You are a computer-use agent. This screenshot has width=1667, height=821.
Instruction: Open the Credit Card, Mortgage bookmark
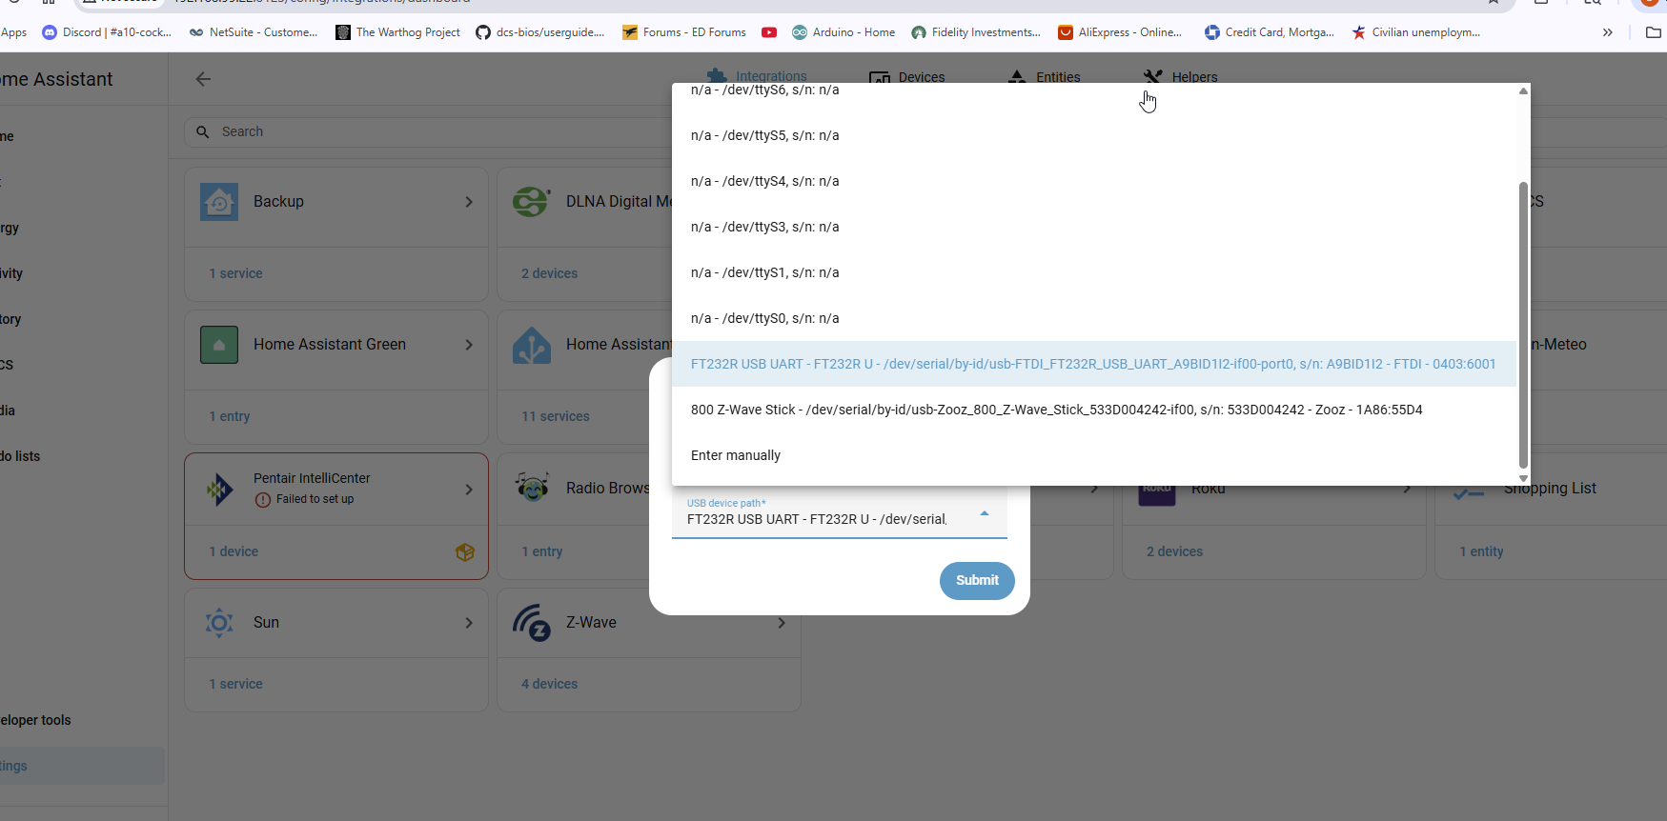coord(1270,32)
